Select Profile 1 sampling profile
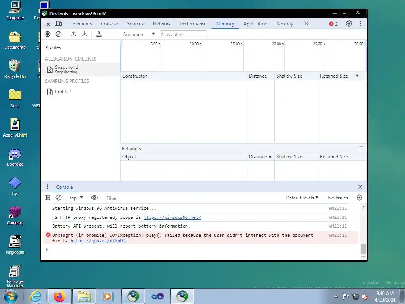The width and height of the screenshot is (405, 304). coord(81,92)
